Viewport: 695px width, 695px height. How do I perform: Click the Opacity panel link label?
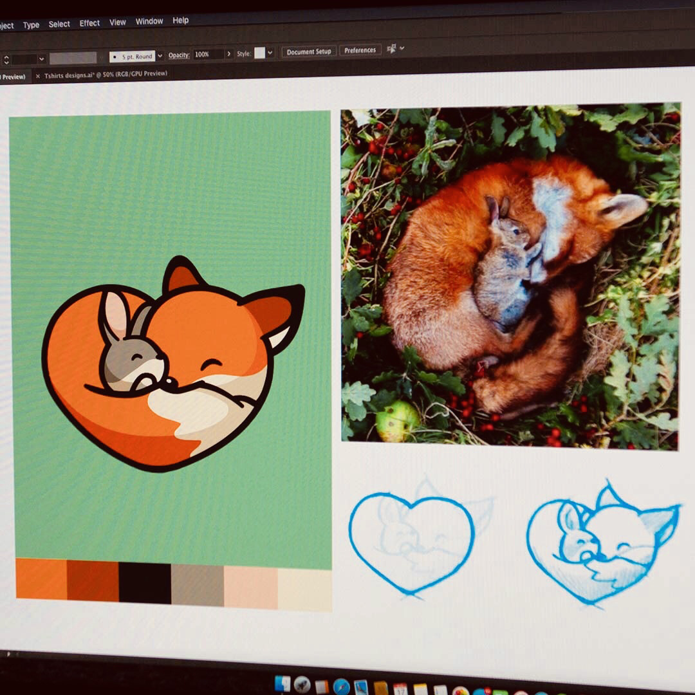click(179, 55)
